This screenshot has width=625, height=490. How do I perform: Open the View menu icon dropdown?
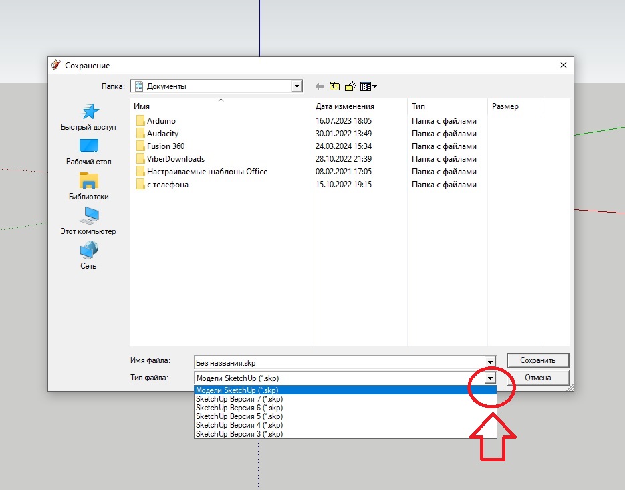pos(368,86)
